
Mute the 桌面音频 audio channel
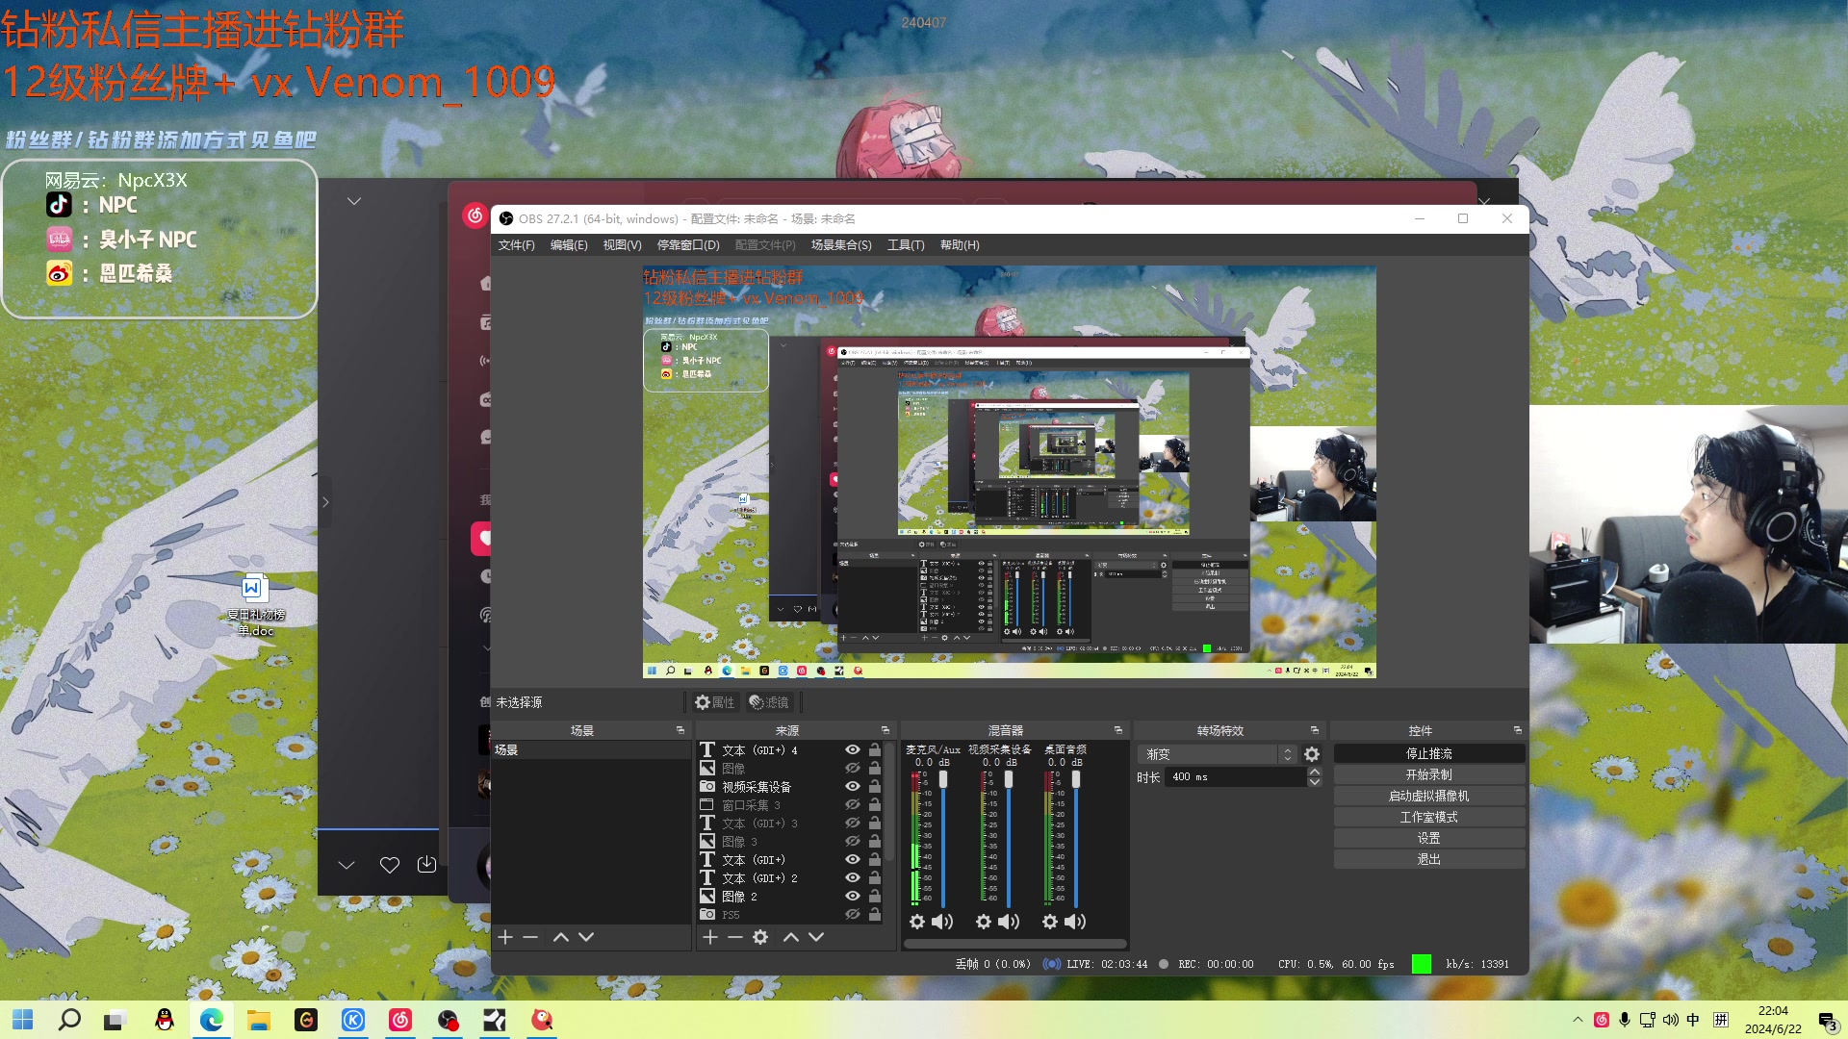click(1075, 922)
